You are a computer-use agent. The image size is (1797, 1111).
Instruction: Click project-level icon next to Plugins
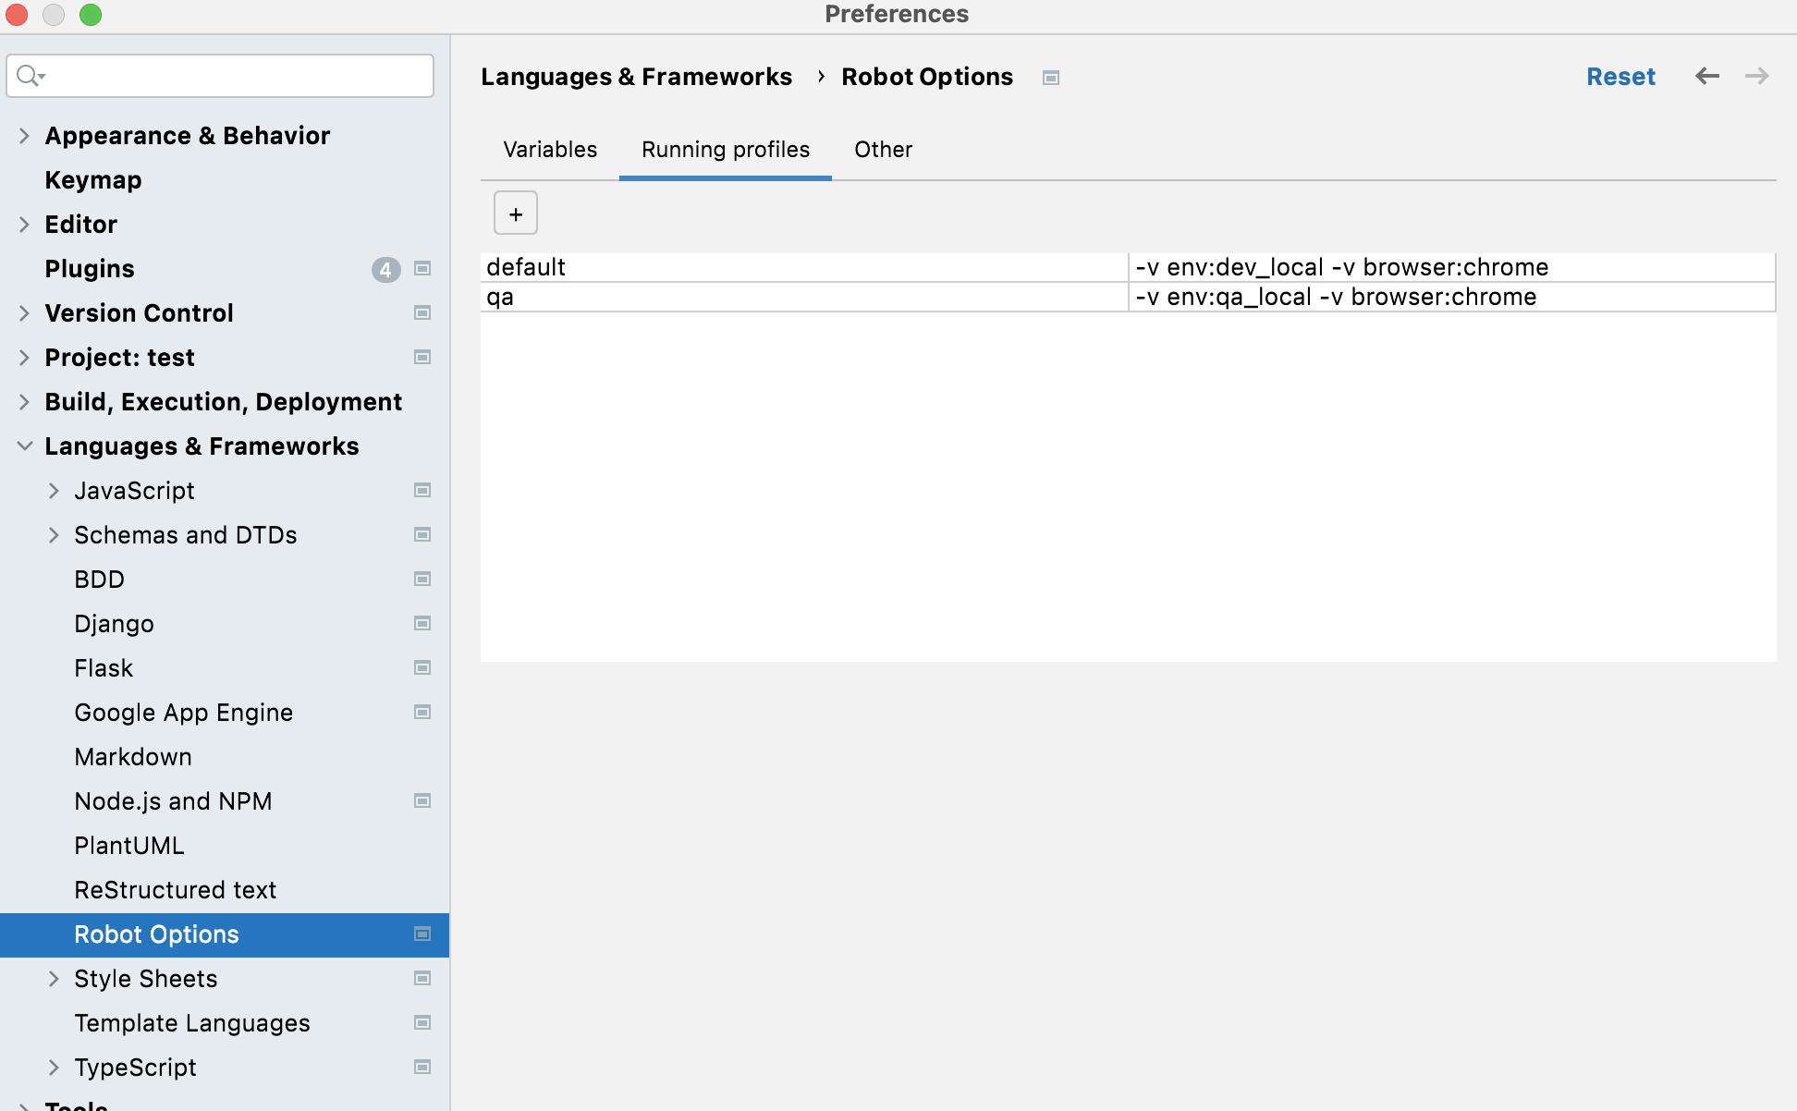pyautogui.click(x=422, y=269)
